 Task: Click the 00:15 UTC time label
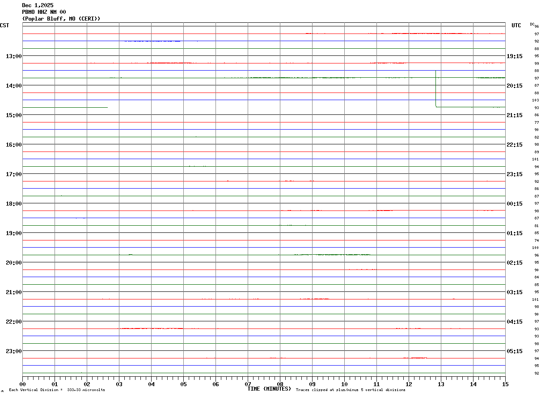coord(515,203)
